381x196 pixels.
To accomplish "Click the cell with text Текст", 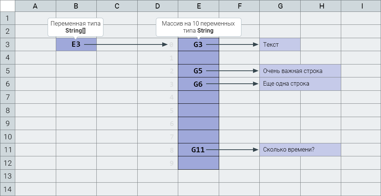I will (280, 44).
